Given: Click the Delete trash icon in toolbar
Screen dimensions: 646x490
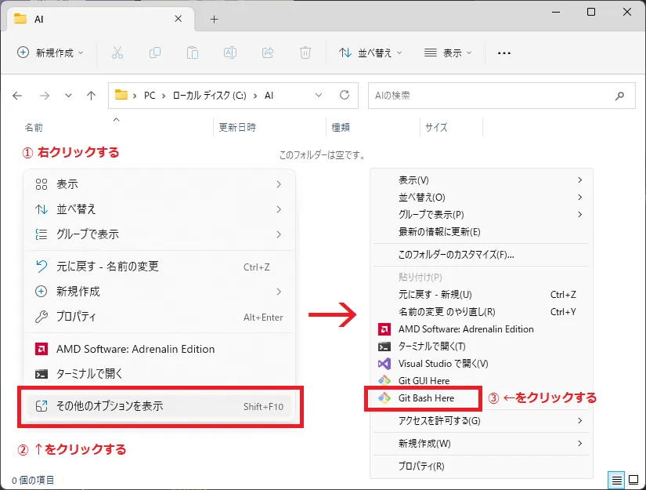Looking at the screenshot, I should pos(305,53).
